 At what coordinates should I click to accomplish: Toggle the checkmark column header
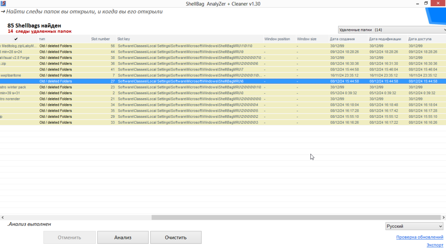tap(16, 39)
